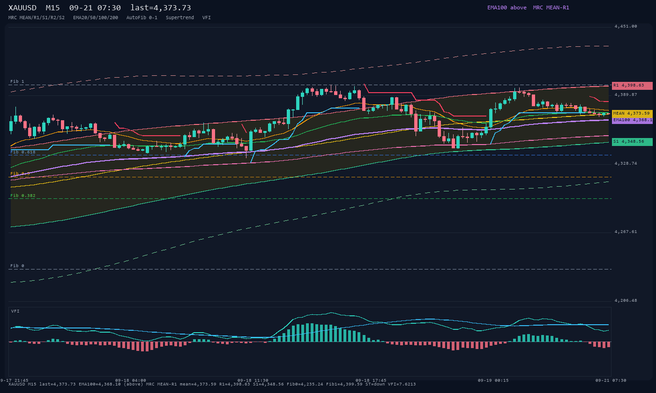Select the 4,206.48 price axis label
Image resolution: width=656 pixels, height=393 pixels.
pyautogui.click(x=626, y=301)
